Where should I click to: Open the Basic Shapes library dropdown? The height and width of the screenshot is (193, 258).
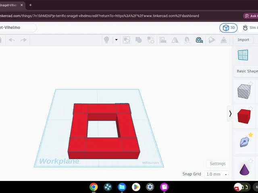246,71
